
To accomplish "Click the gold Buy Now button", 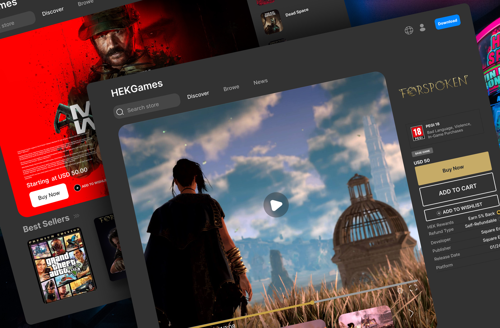I will click(453, 169).
